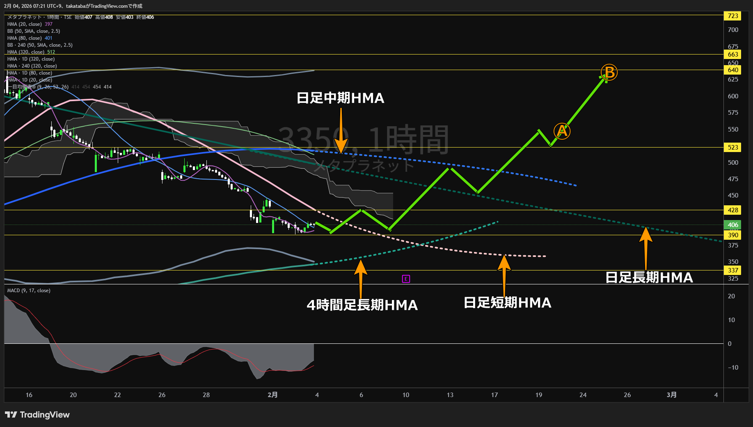The height and width of the screenshot is (427, 753).
Task: Click the 2月 label on time axis
Action: pos(272,395)
